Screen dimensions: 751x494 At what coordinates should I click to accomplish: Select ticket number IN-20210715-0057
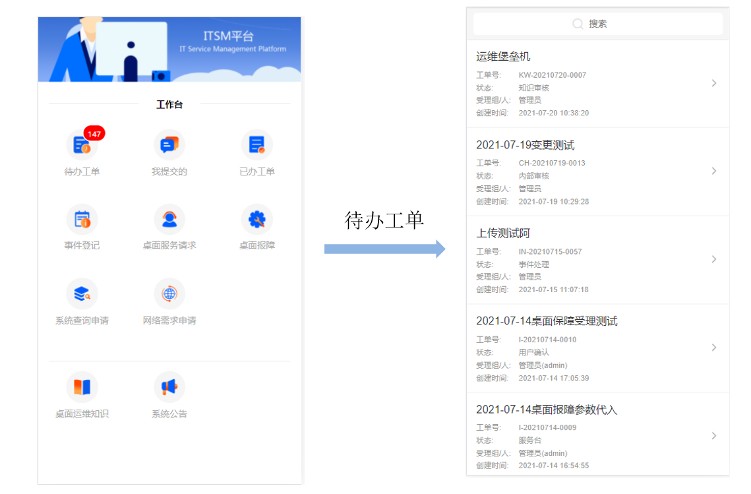click(x=550, y=251)
